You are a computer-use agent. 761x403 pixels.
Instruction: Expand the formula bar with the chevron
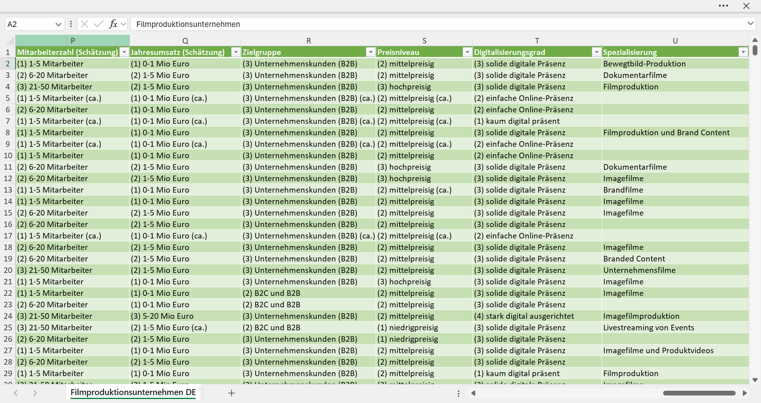coord(750,24)
